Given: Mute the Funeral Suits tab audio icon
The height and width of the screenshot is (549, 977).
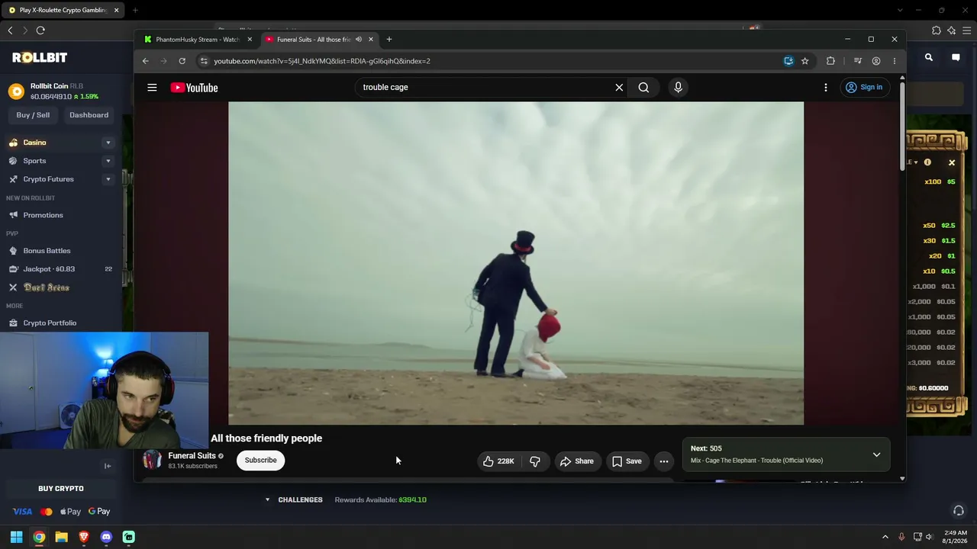Looking at the screenshot, I should coord(359,40).
